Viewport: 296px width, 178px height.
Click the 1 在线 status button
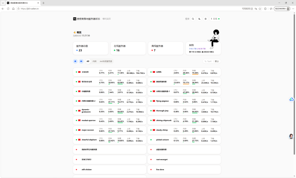215,19
